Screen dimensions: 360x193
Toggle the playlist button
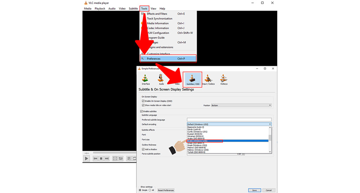click(129, 158)
